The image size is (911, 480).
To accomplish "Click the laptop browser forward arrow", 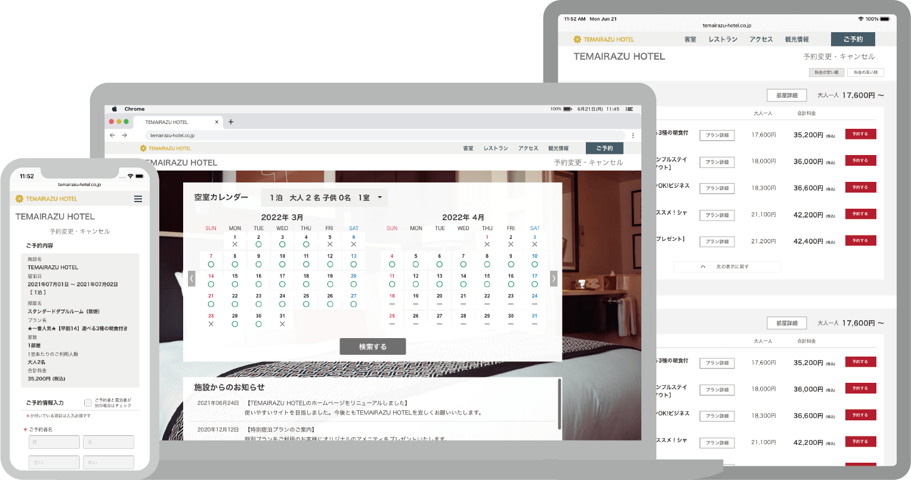I will pyautogui.click(x=124, y=135).
